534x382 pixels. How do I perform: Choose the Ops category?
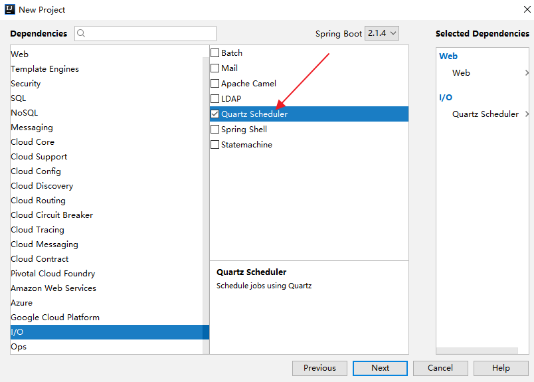pos(106,347)
